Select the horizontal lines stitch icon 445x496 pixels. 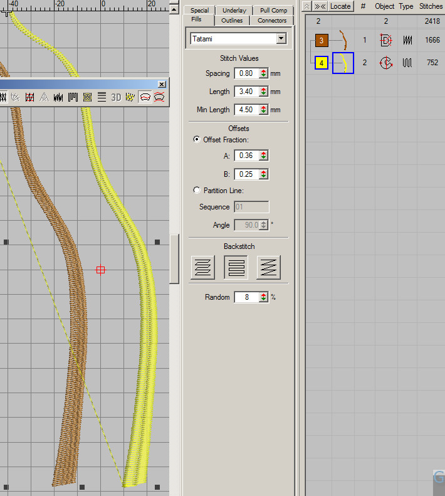[x=102, y=97]
